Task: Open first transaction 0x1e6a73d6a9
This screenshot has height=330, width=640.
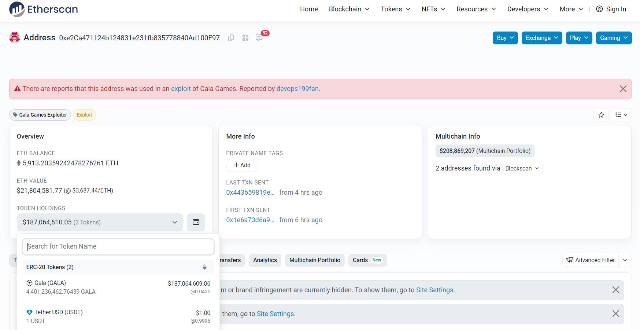Action: click(250, 220)
